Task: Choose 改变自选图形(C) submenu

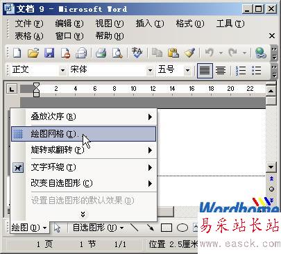Action: 84,183
